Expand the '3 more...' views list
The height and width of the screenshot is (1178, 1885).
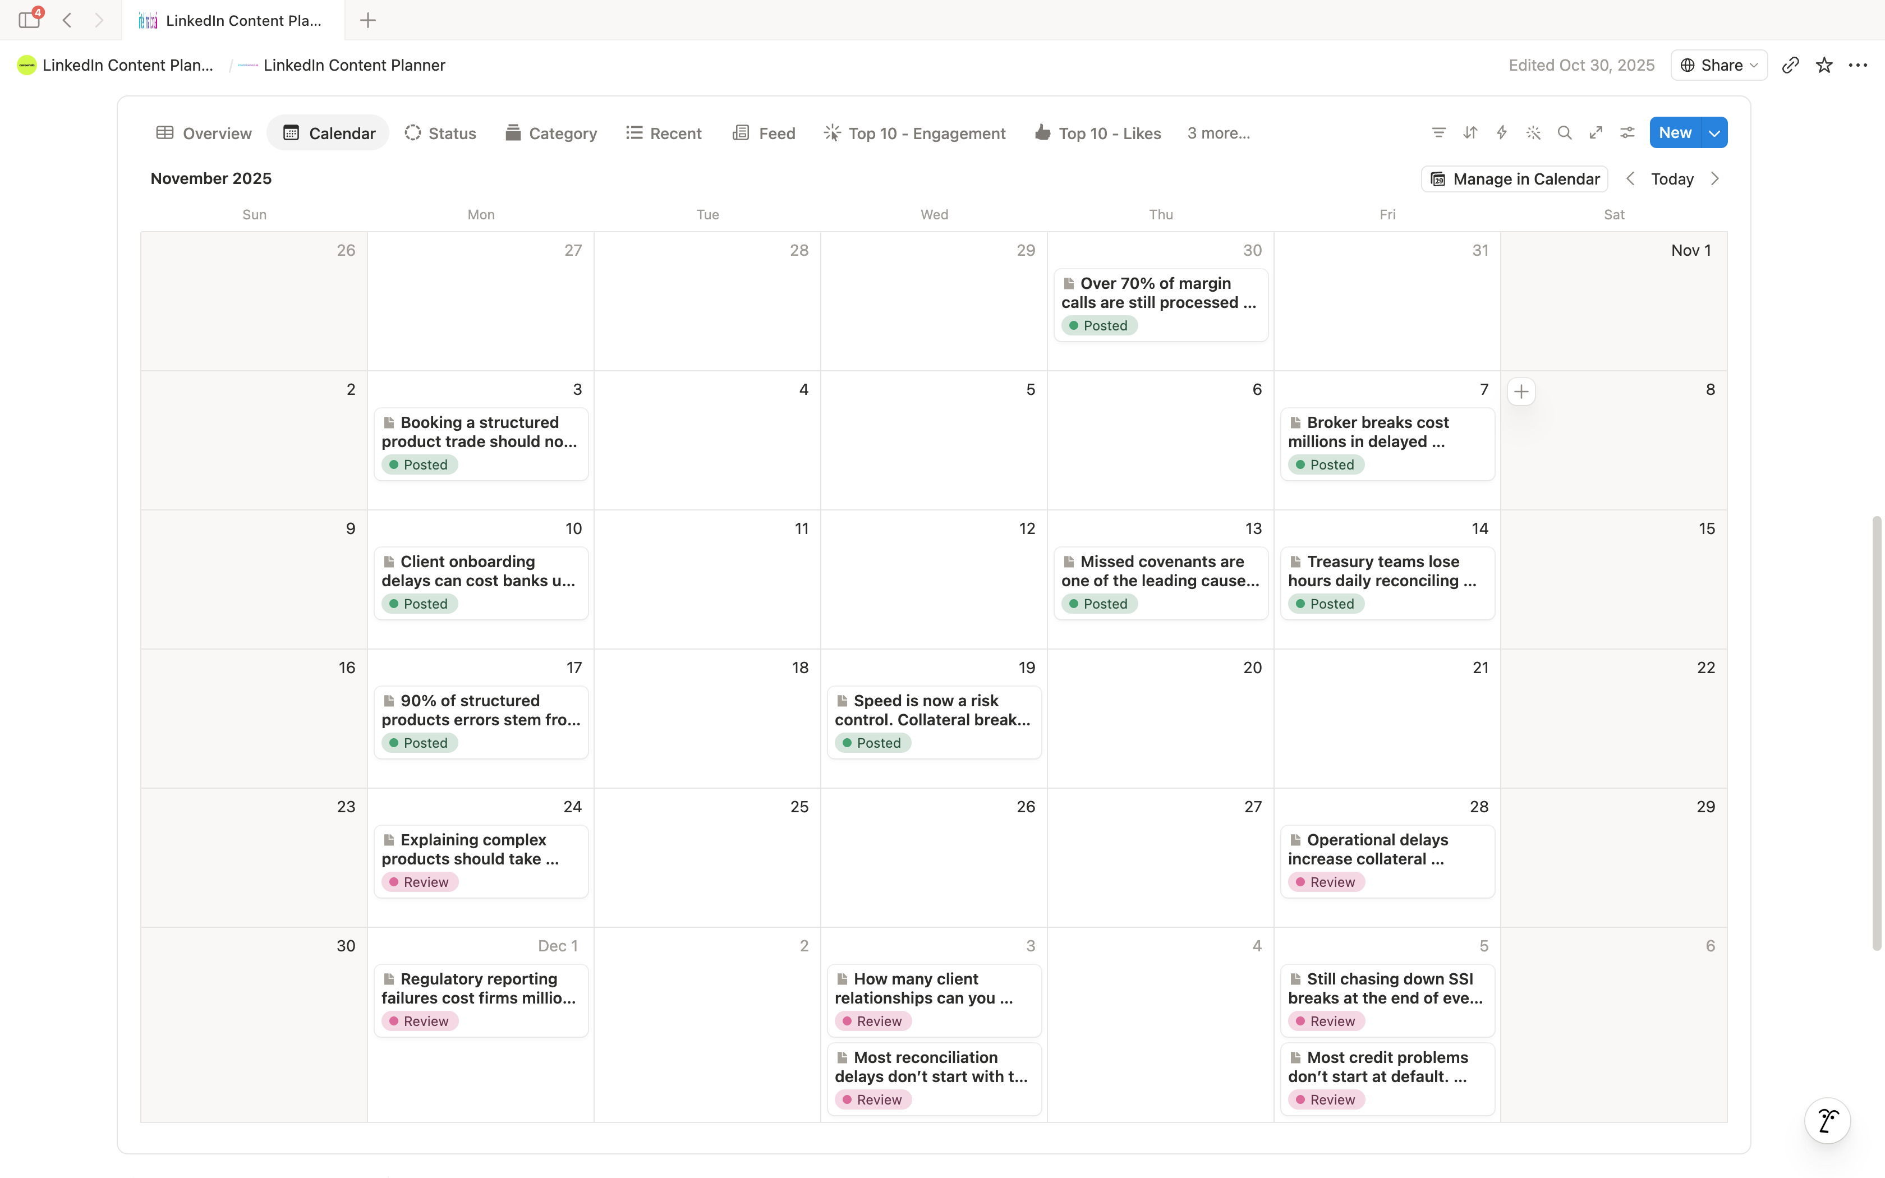pos(1219,134)
